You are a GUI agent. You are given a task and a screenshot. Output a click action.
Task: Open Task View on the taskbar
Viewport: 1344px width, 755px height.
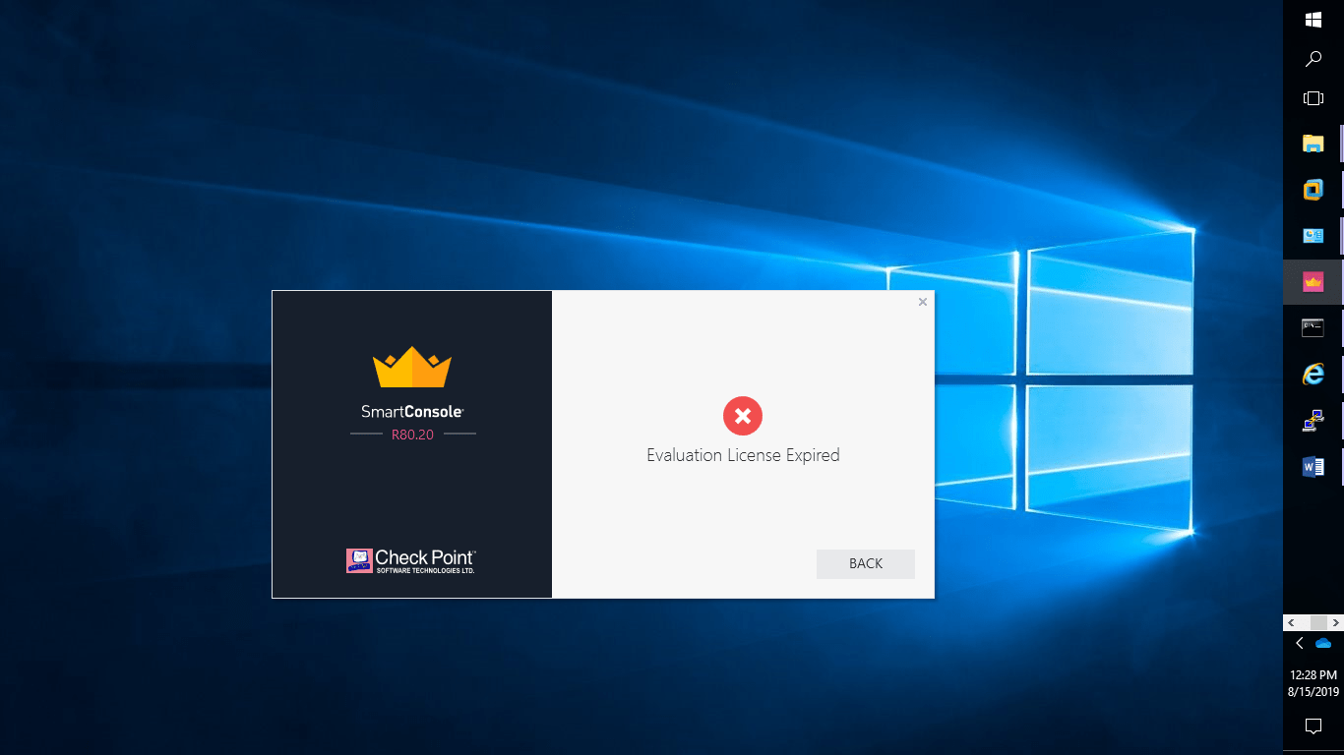coord(1313,98)
